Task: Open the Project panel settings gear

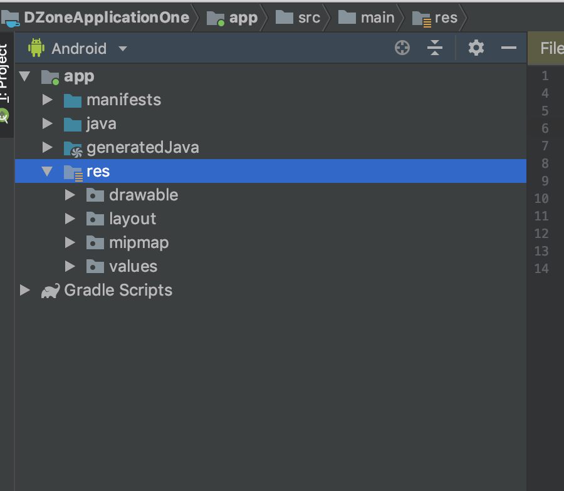Action: [x=476, y=48]
